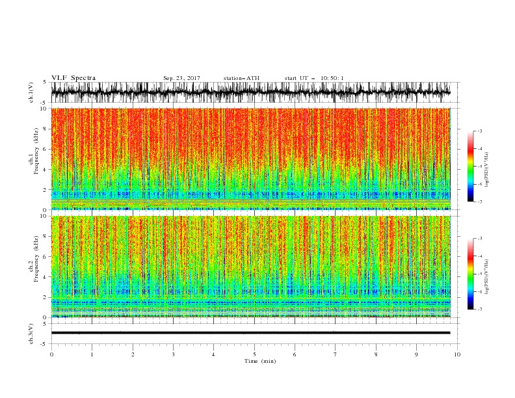Image resolution: width=515 pixels, height=398 pixels.
Task: Click the ch.2 color bar "log(PSD)(V²/Hz)" label
Action: (487, 276)
